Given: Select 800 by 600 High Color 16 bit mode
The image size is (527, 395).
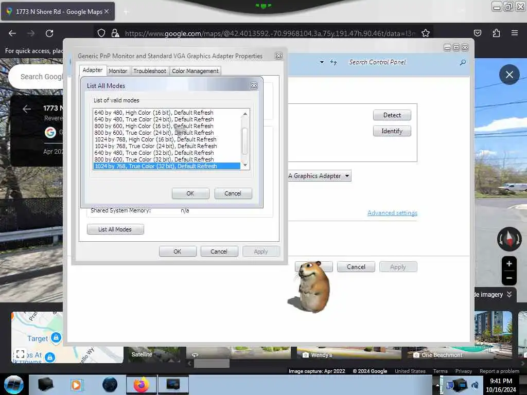Looking at the screenshot, I should tap(167, 126).
